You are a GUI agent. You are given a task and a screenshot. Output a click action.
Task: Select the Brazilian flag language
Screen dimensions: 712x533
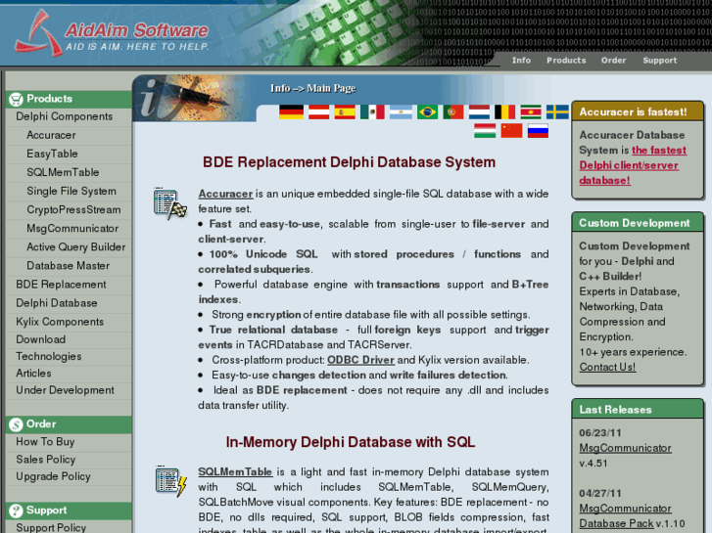pos(427,111)
